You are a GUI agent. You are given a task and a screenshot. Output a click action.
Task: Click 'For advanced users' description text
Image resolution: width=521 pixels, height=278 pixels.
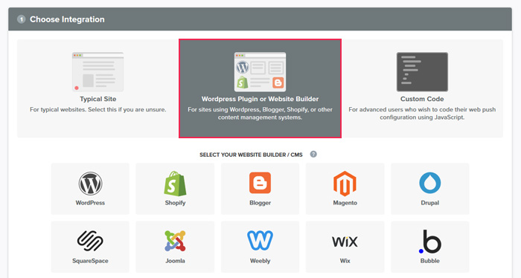422,113
